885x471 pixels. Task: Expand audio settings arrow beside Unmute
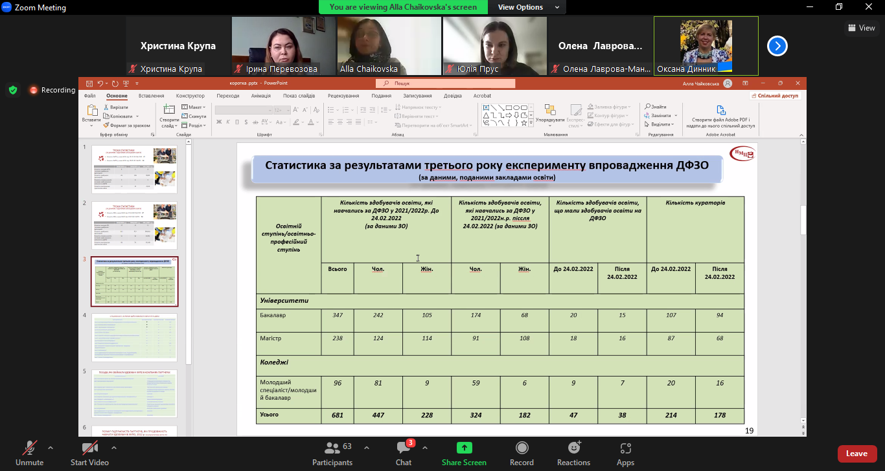click(51, 448)
